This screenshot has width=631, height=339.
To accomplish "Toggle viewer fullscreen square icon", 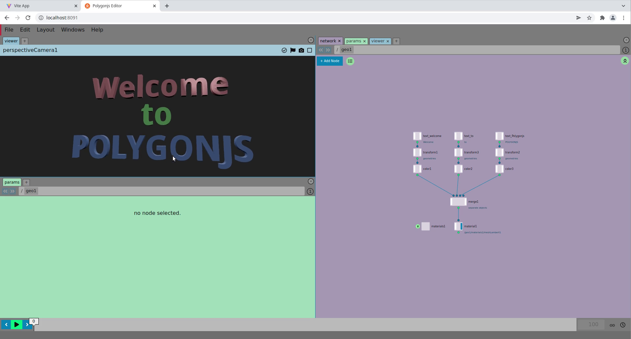I will 310,50.
